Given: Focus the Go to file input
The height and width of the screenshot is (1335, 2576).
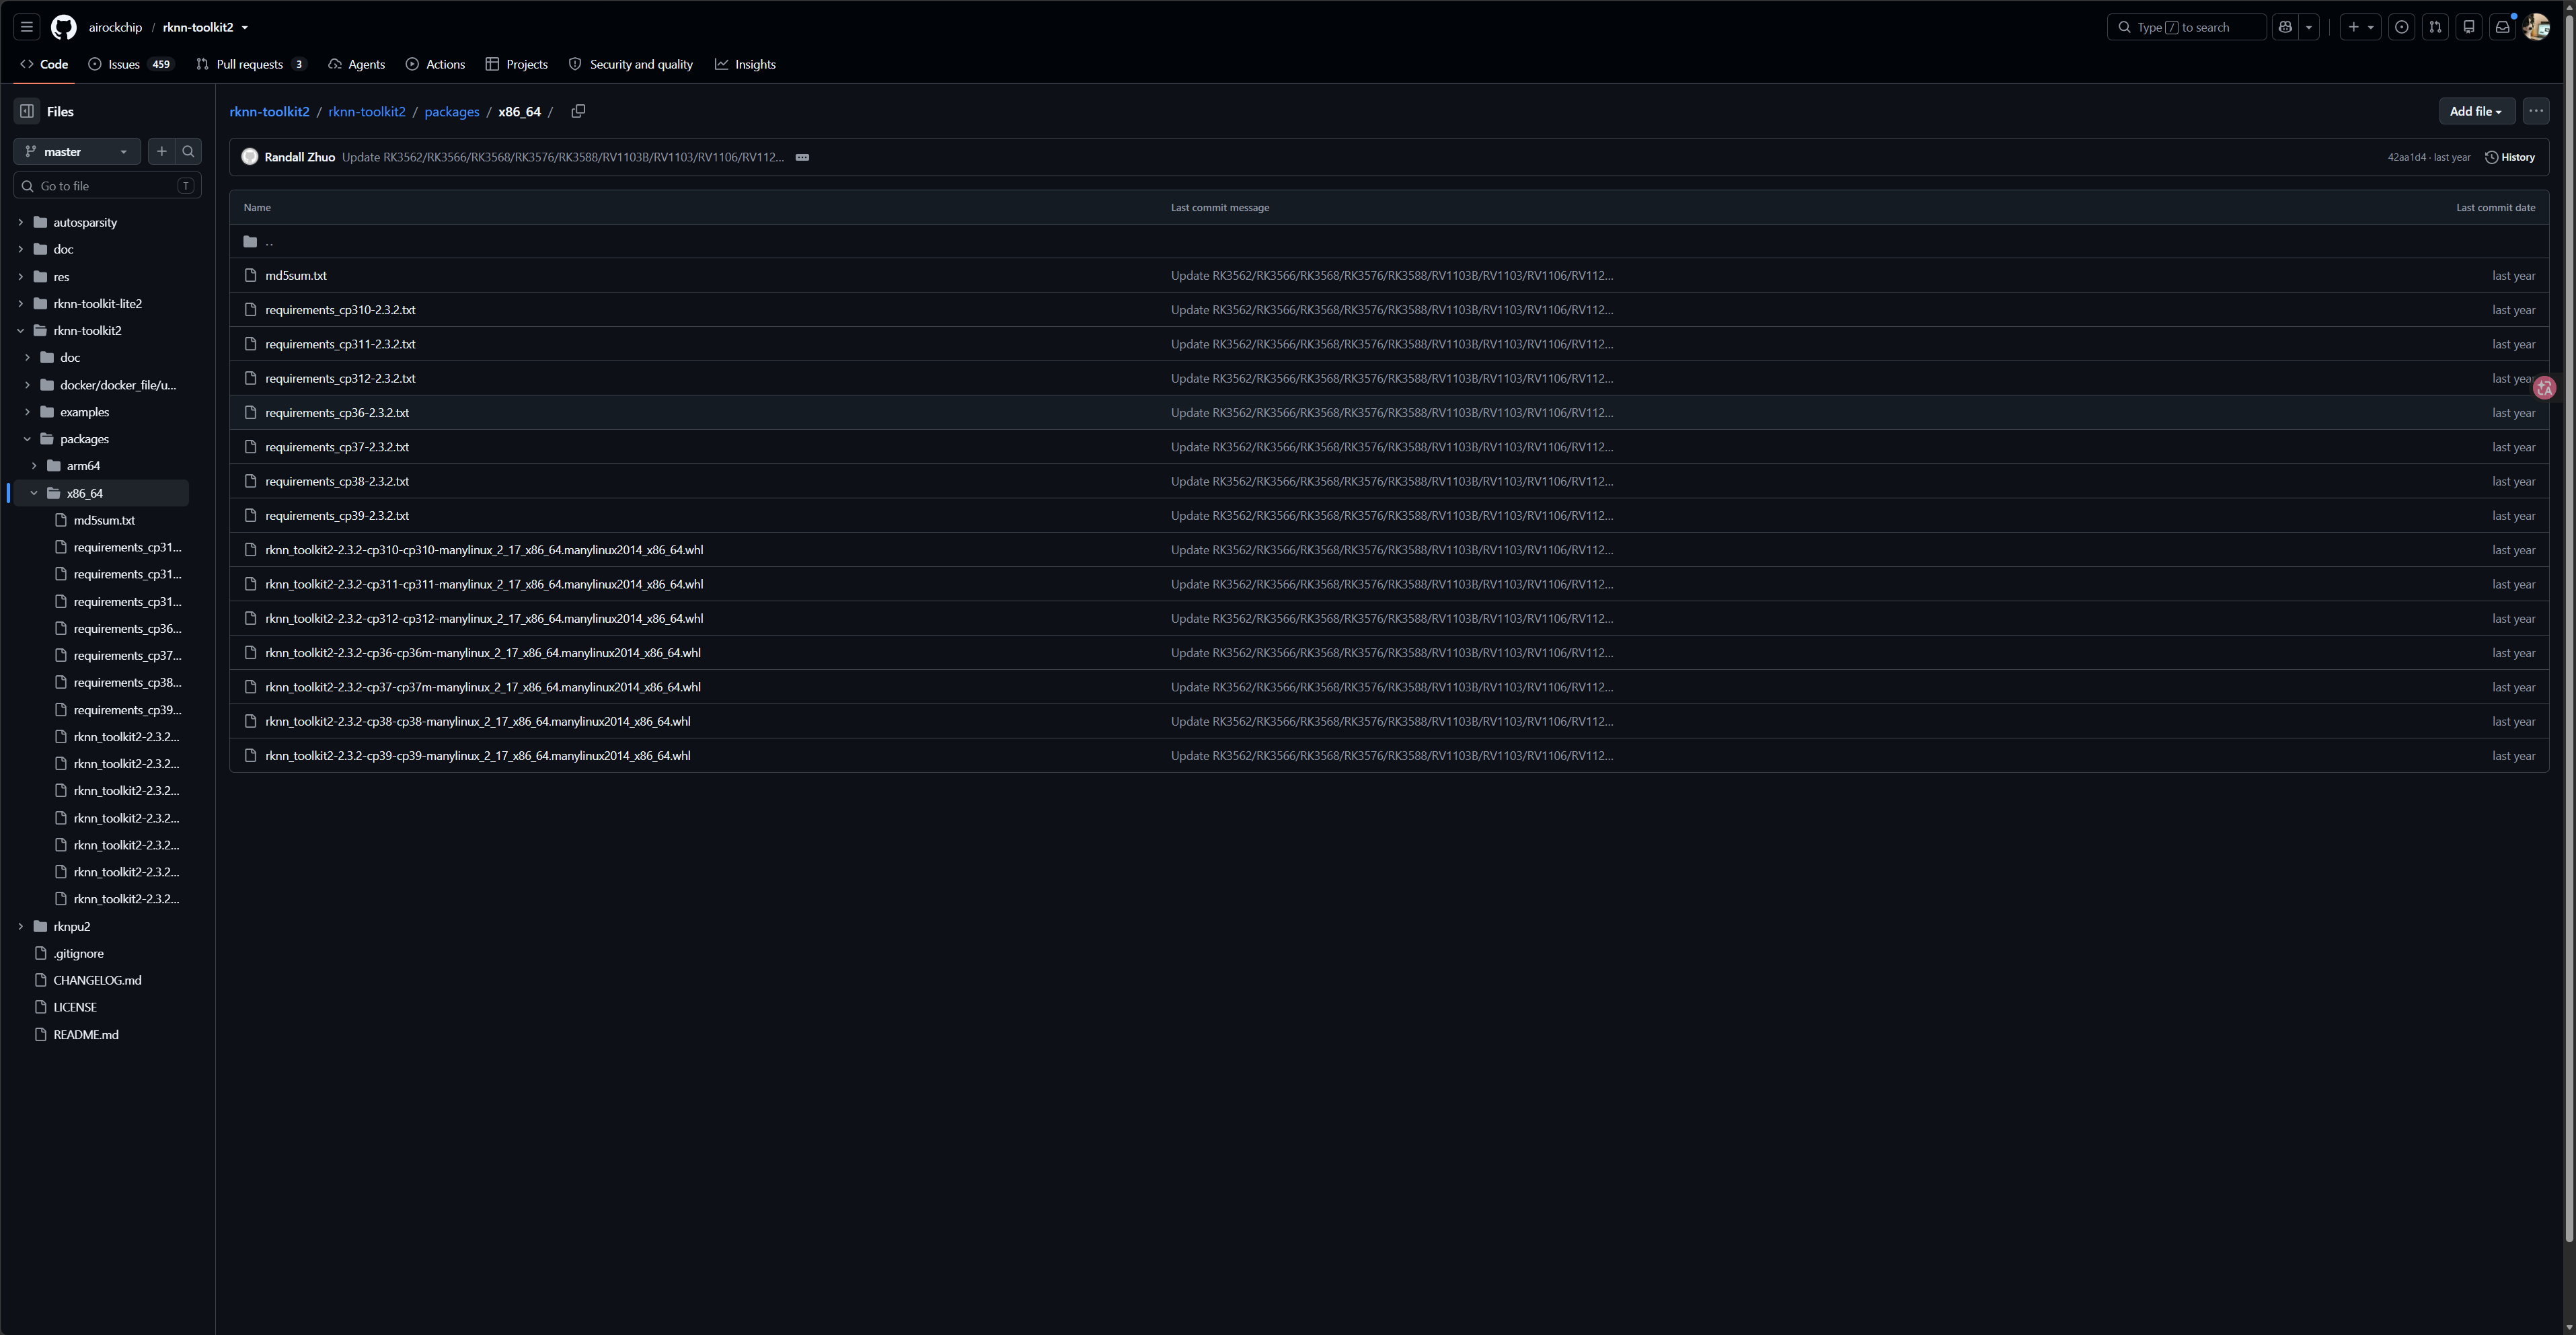Looking at the screenshot, I should (107, 186).
